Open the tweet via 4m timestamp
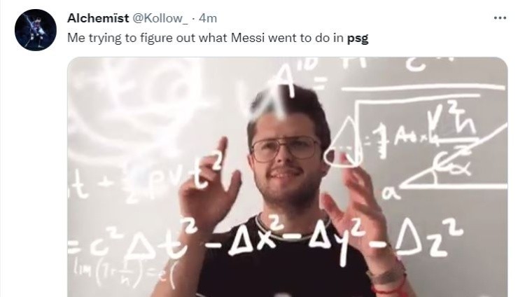Image resolution: width=518 pixels, height=297 pixels. [x=208, y=18]
